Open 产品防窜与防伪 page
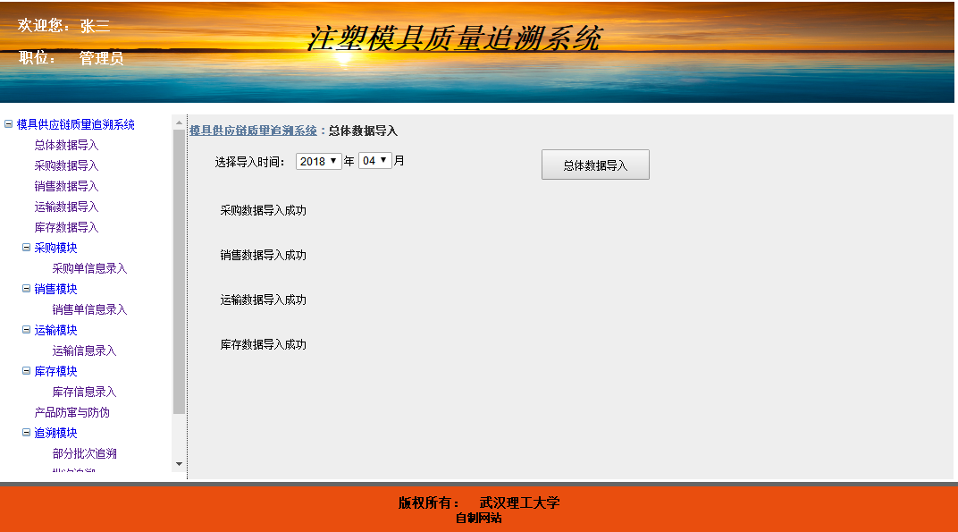 [x=72, y=412]
